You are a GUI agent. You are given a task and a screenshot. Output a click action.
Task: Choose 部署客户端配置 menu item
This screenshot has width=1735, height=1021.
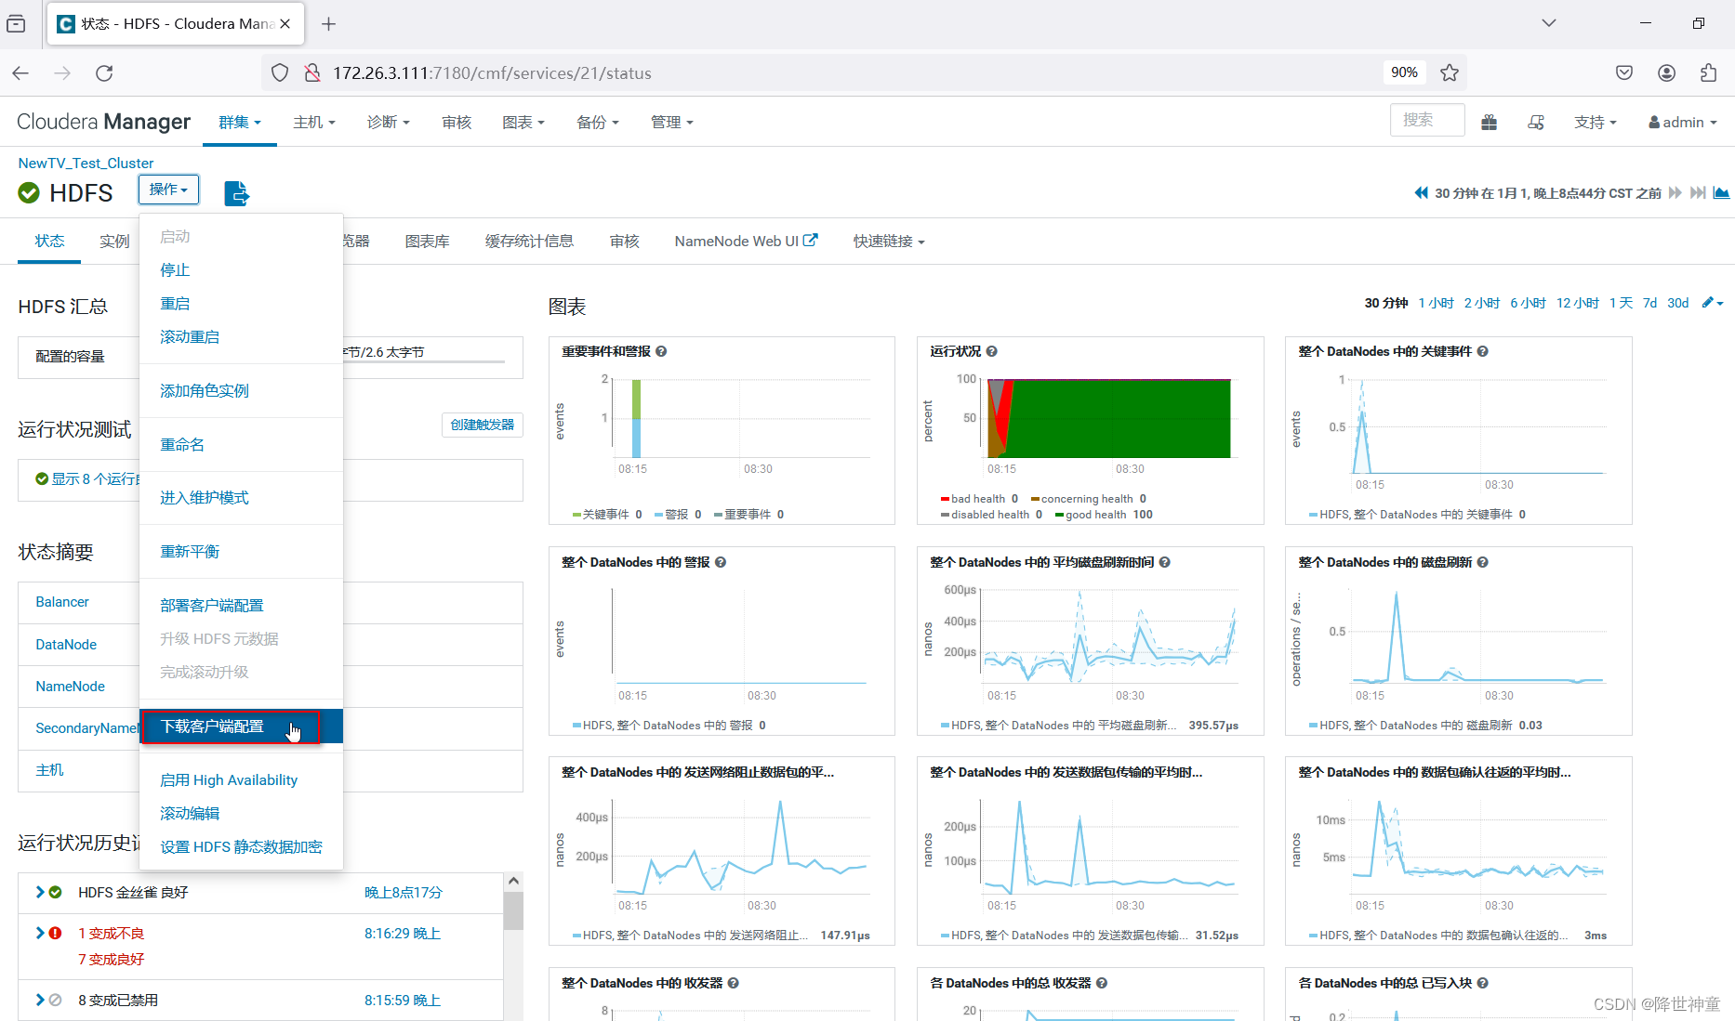click(241, 606)
